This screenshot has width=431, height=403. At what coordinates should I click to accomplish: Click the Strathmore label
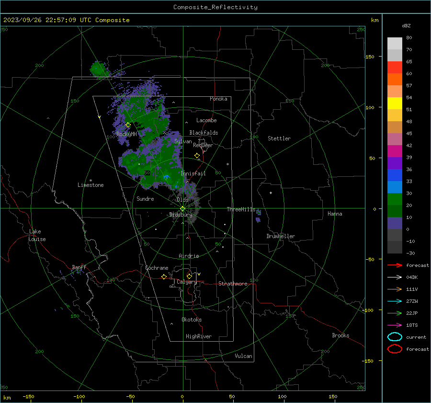(233, 284)
